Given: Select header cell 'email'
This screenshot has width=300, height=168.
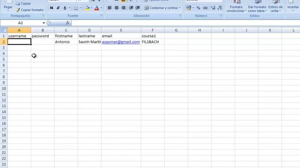Looking at the screenshot, I should 121,36.
